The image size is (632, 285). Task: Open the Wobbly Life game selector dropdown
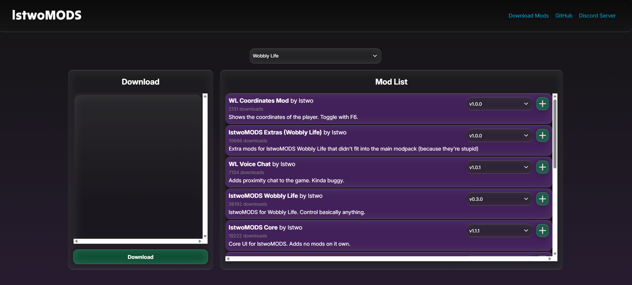[315, 56]
